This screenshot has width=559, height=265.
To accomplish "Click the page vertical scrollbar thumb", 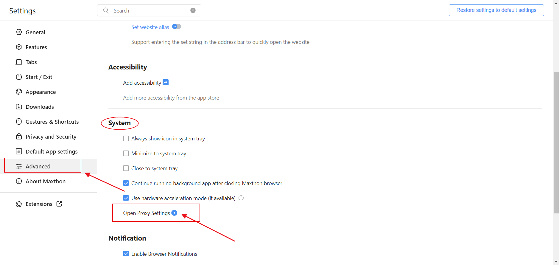I will point(556,142).
